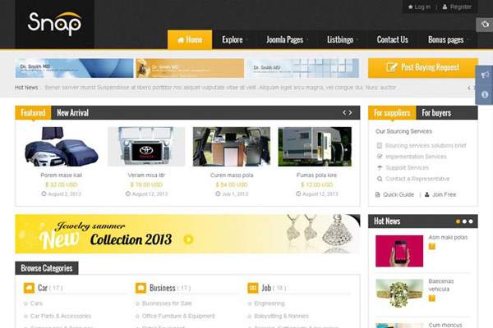
Task: Click the Post Buying Request button
Action: point(423,67)
